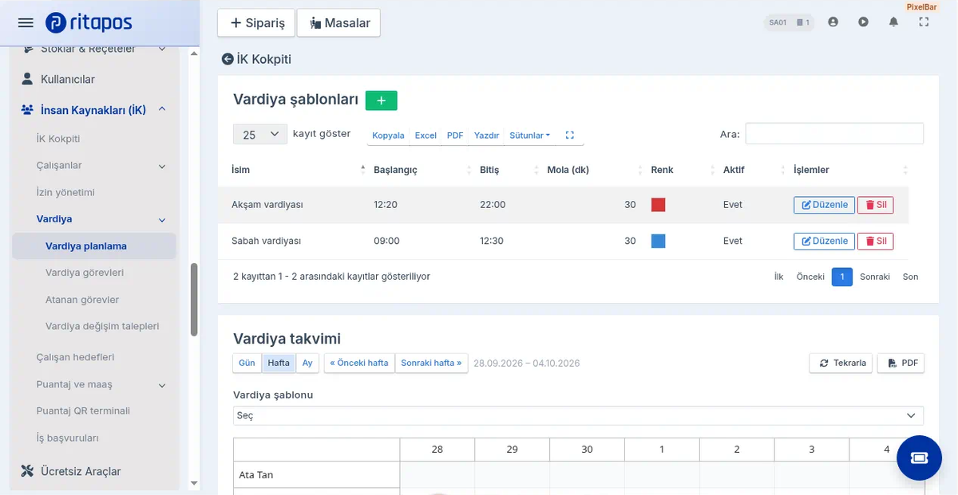958x495 pixels.
Task: Click the red color swatch for Akşam vardiyası
Action: (x=659, y=205)
